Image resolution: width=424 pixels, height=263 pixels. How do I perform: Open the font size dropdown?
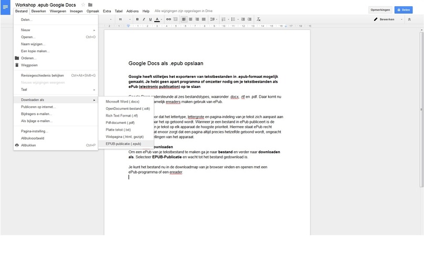point(124,19)
